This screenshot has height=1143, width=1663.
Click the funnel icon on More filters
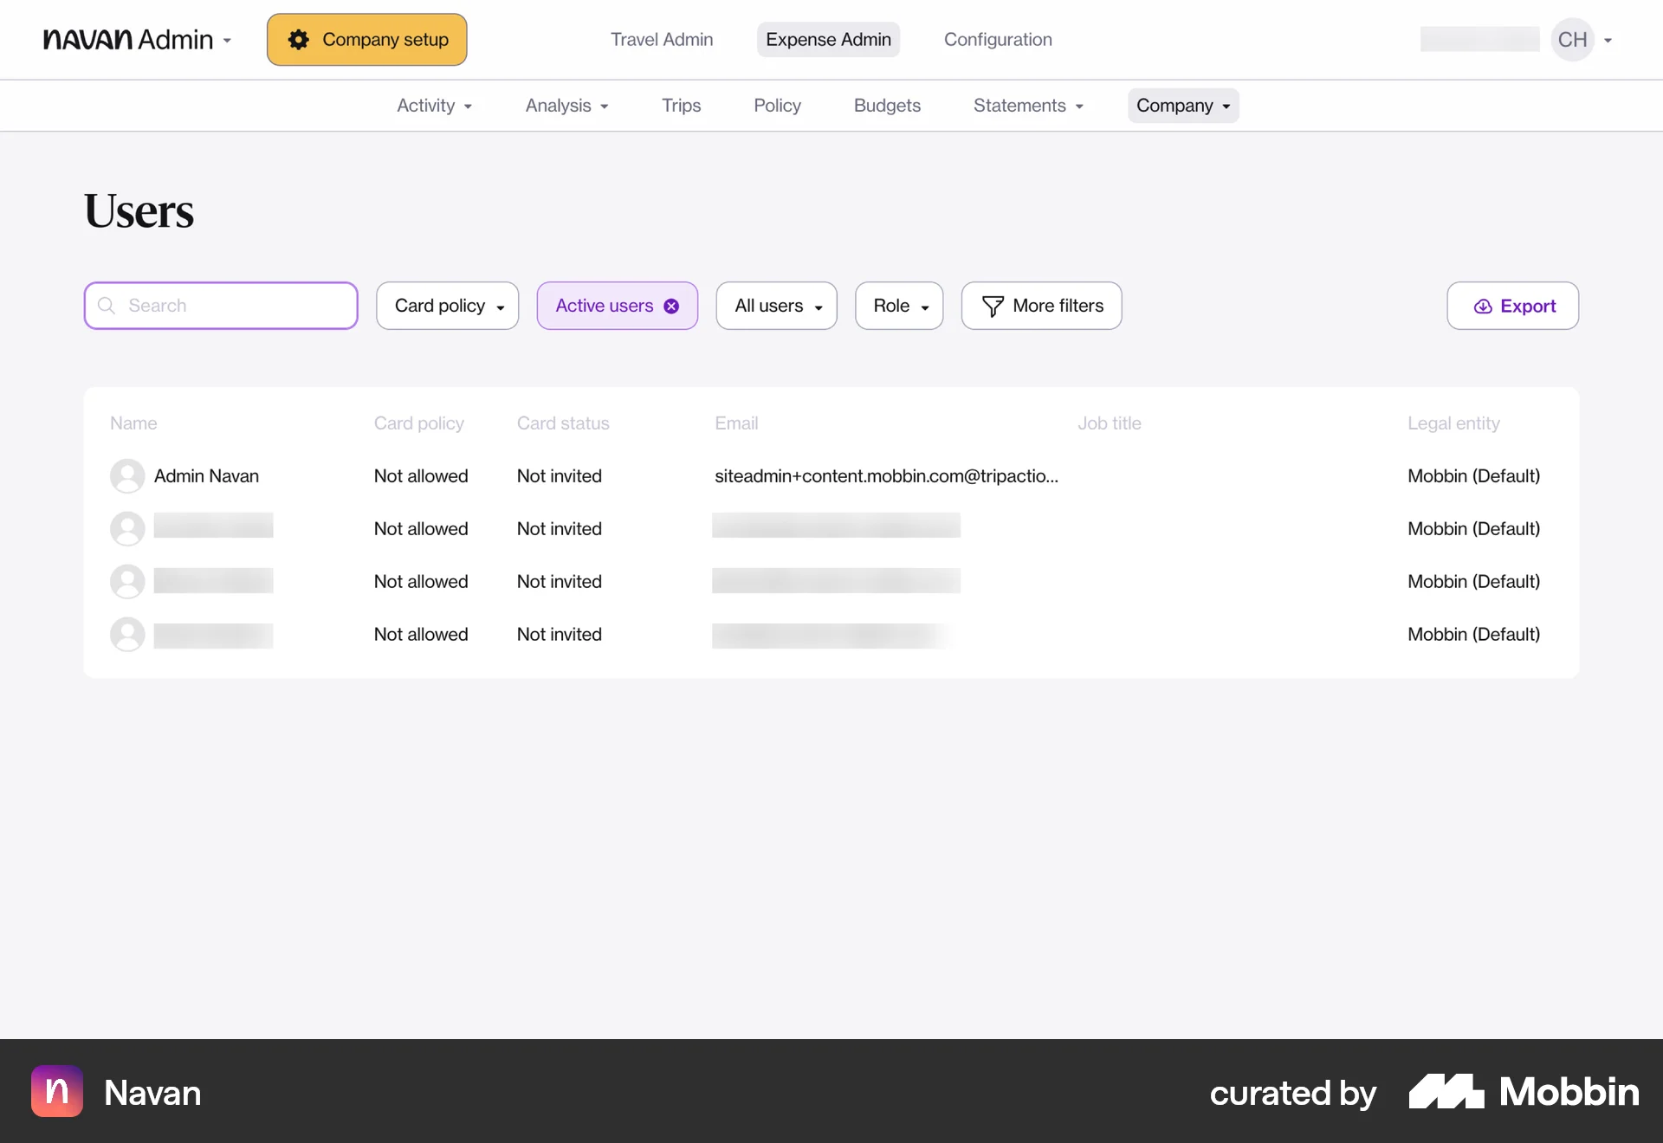[993, 306]
